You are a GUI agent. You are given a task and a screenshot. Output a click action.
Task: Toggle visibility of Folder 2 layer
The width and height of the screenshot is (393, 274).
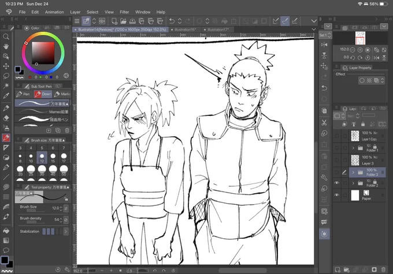336,183
